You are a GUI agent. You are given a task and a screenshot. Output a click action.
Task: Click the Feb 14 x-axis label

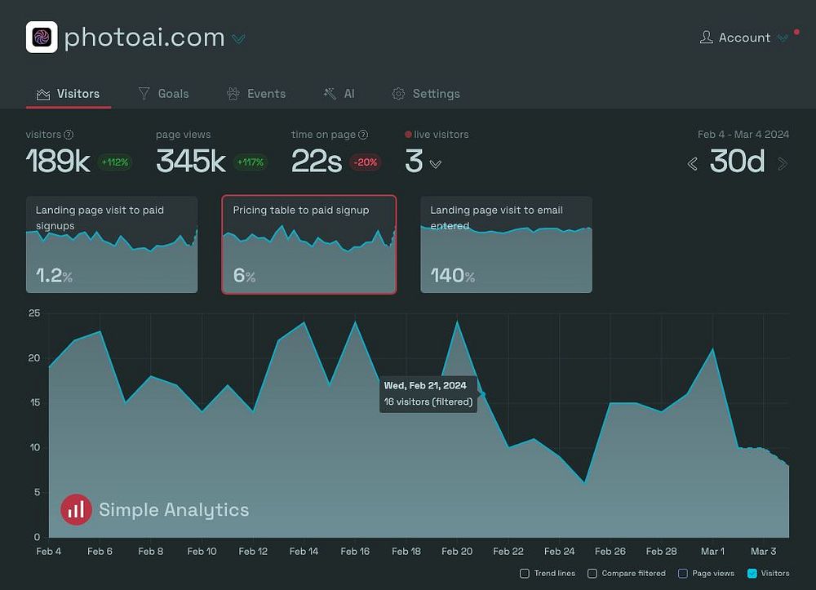click(x=304, y=552)
